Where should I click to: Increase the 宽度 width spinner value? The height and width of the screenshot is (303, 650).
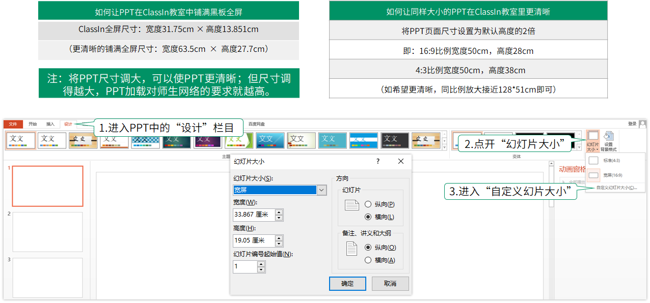(279, 211)
